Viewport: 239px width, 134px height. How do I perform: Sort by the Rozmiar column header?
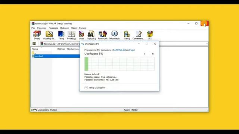tap(61, 49)
